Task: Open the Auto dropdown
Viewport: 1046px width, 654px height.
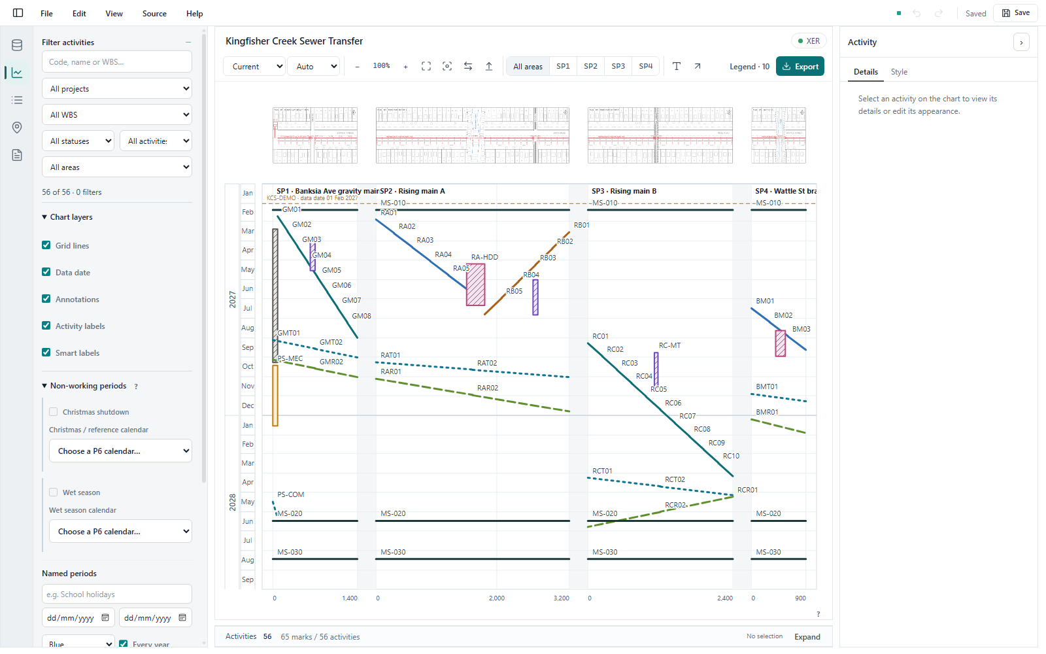Action: 314,66
